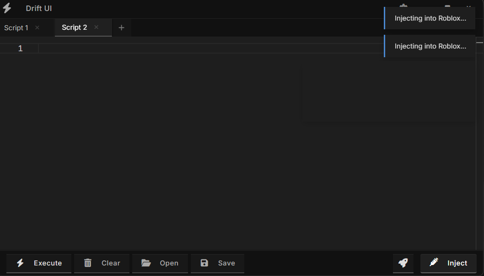The height and width of the screenshot is (276, 484).
Task: Click the Drift UI lightning logo
Action: click(x=7, y=8)
